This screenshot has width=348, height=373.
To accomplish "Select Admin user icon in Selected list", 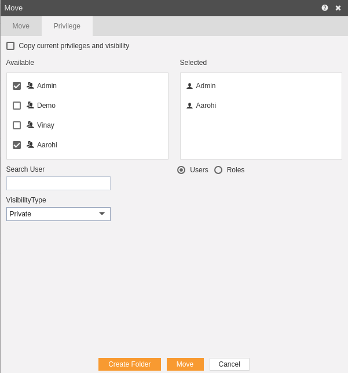I will [x=189, y=86].
